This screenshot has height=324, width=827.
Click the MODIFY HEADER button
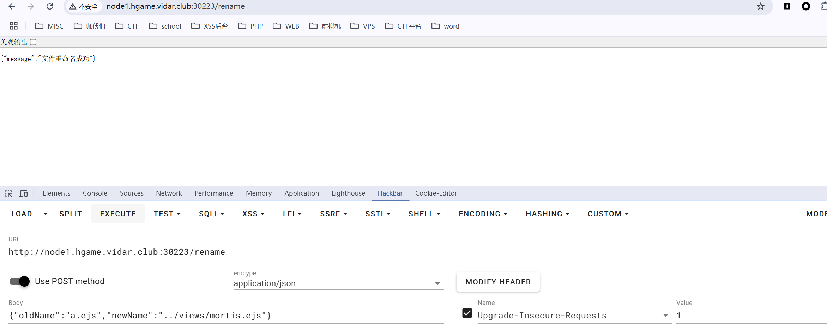pos(498,282)
